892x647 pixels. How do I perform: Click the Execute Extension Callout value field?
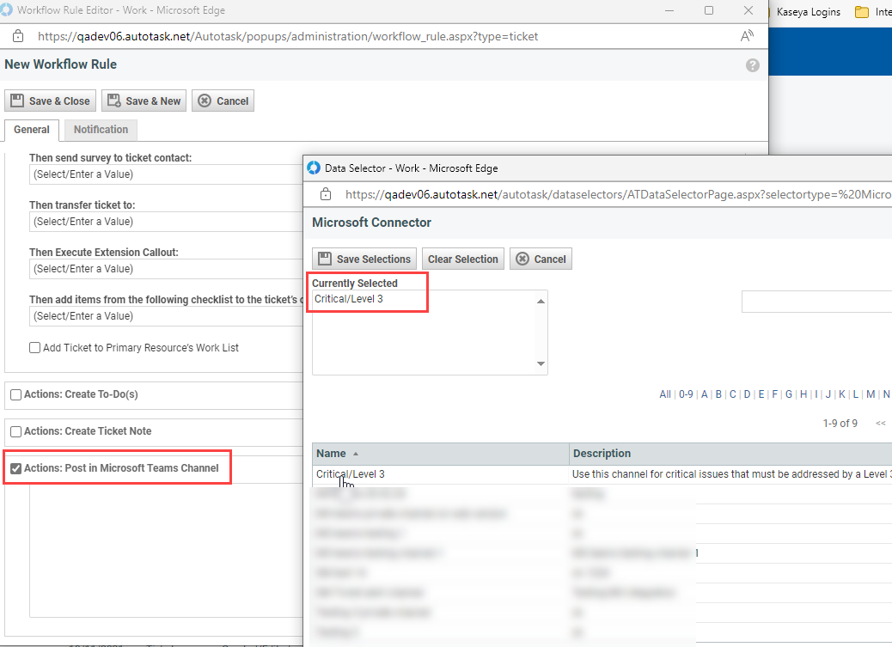pyautogui.click(x=166, y=269)
